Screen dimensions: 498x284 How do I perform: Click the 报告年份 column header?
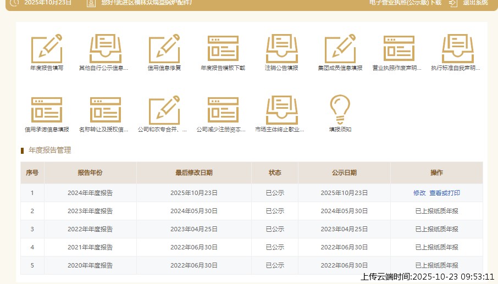pyautogui.click(x=90, y=172)
